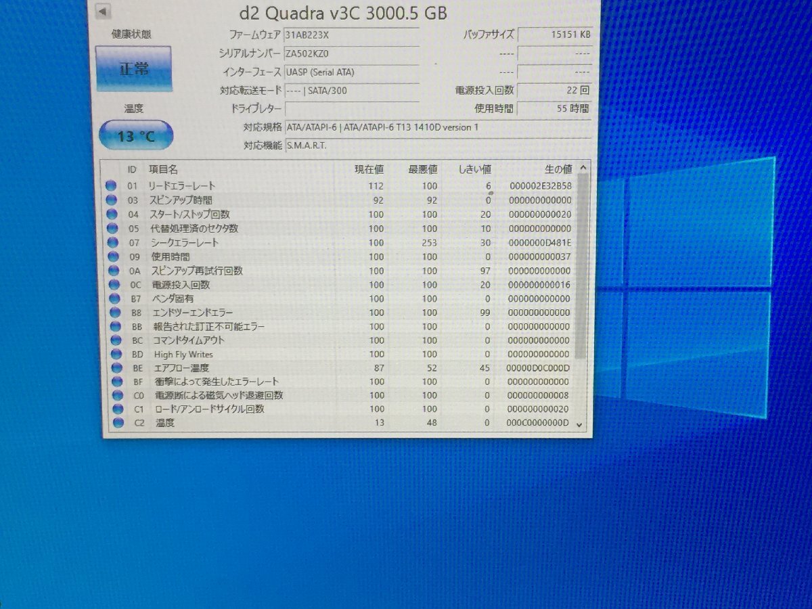Click status icon for 0A スピンアップ再試行回数
812x609 pixels.
(x=112, y=271)
